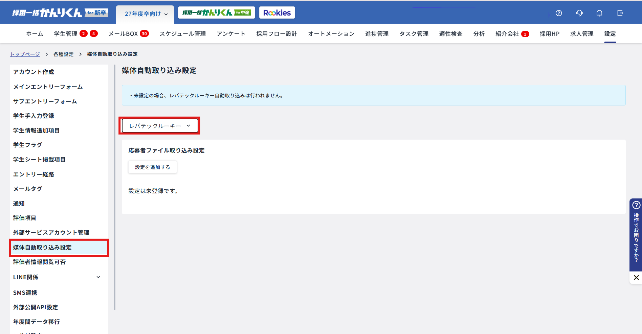The image size is (642, 334).
Task: Click the logout icon in header
Action: click(x=620, y=13)
